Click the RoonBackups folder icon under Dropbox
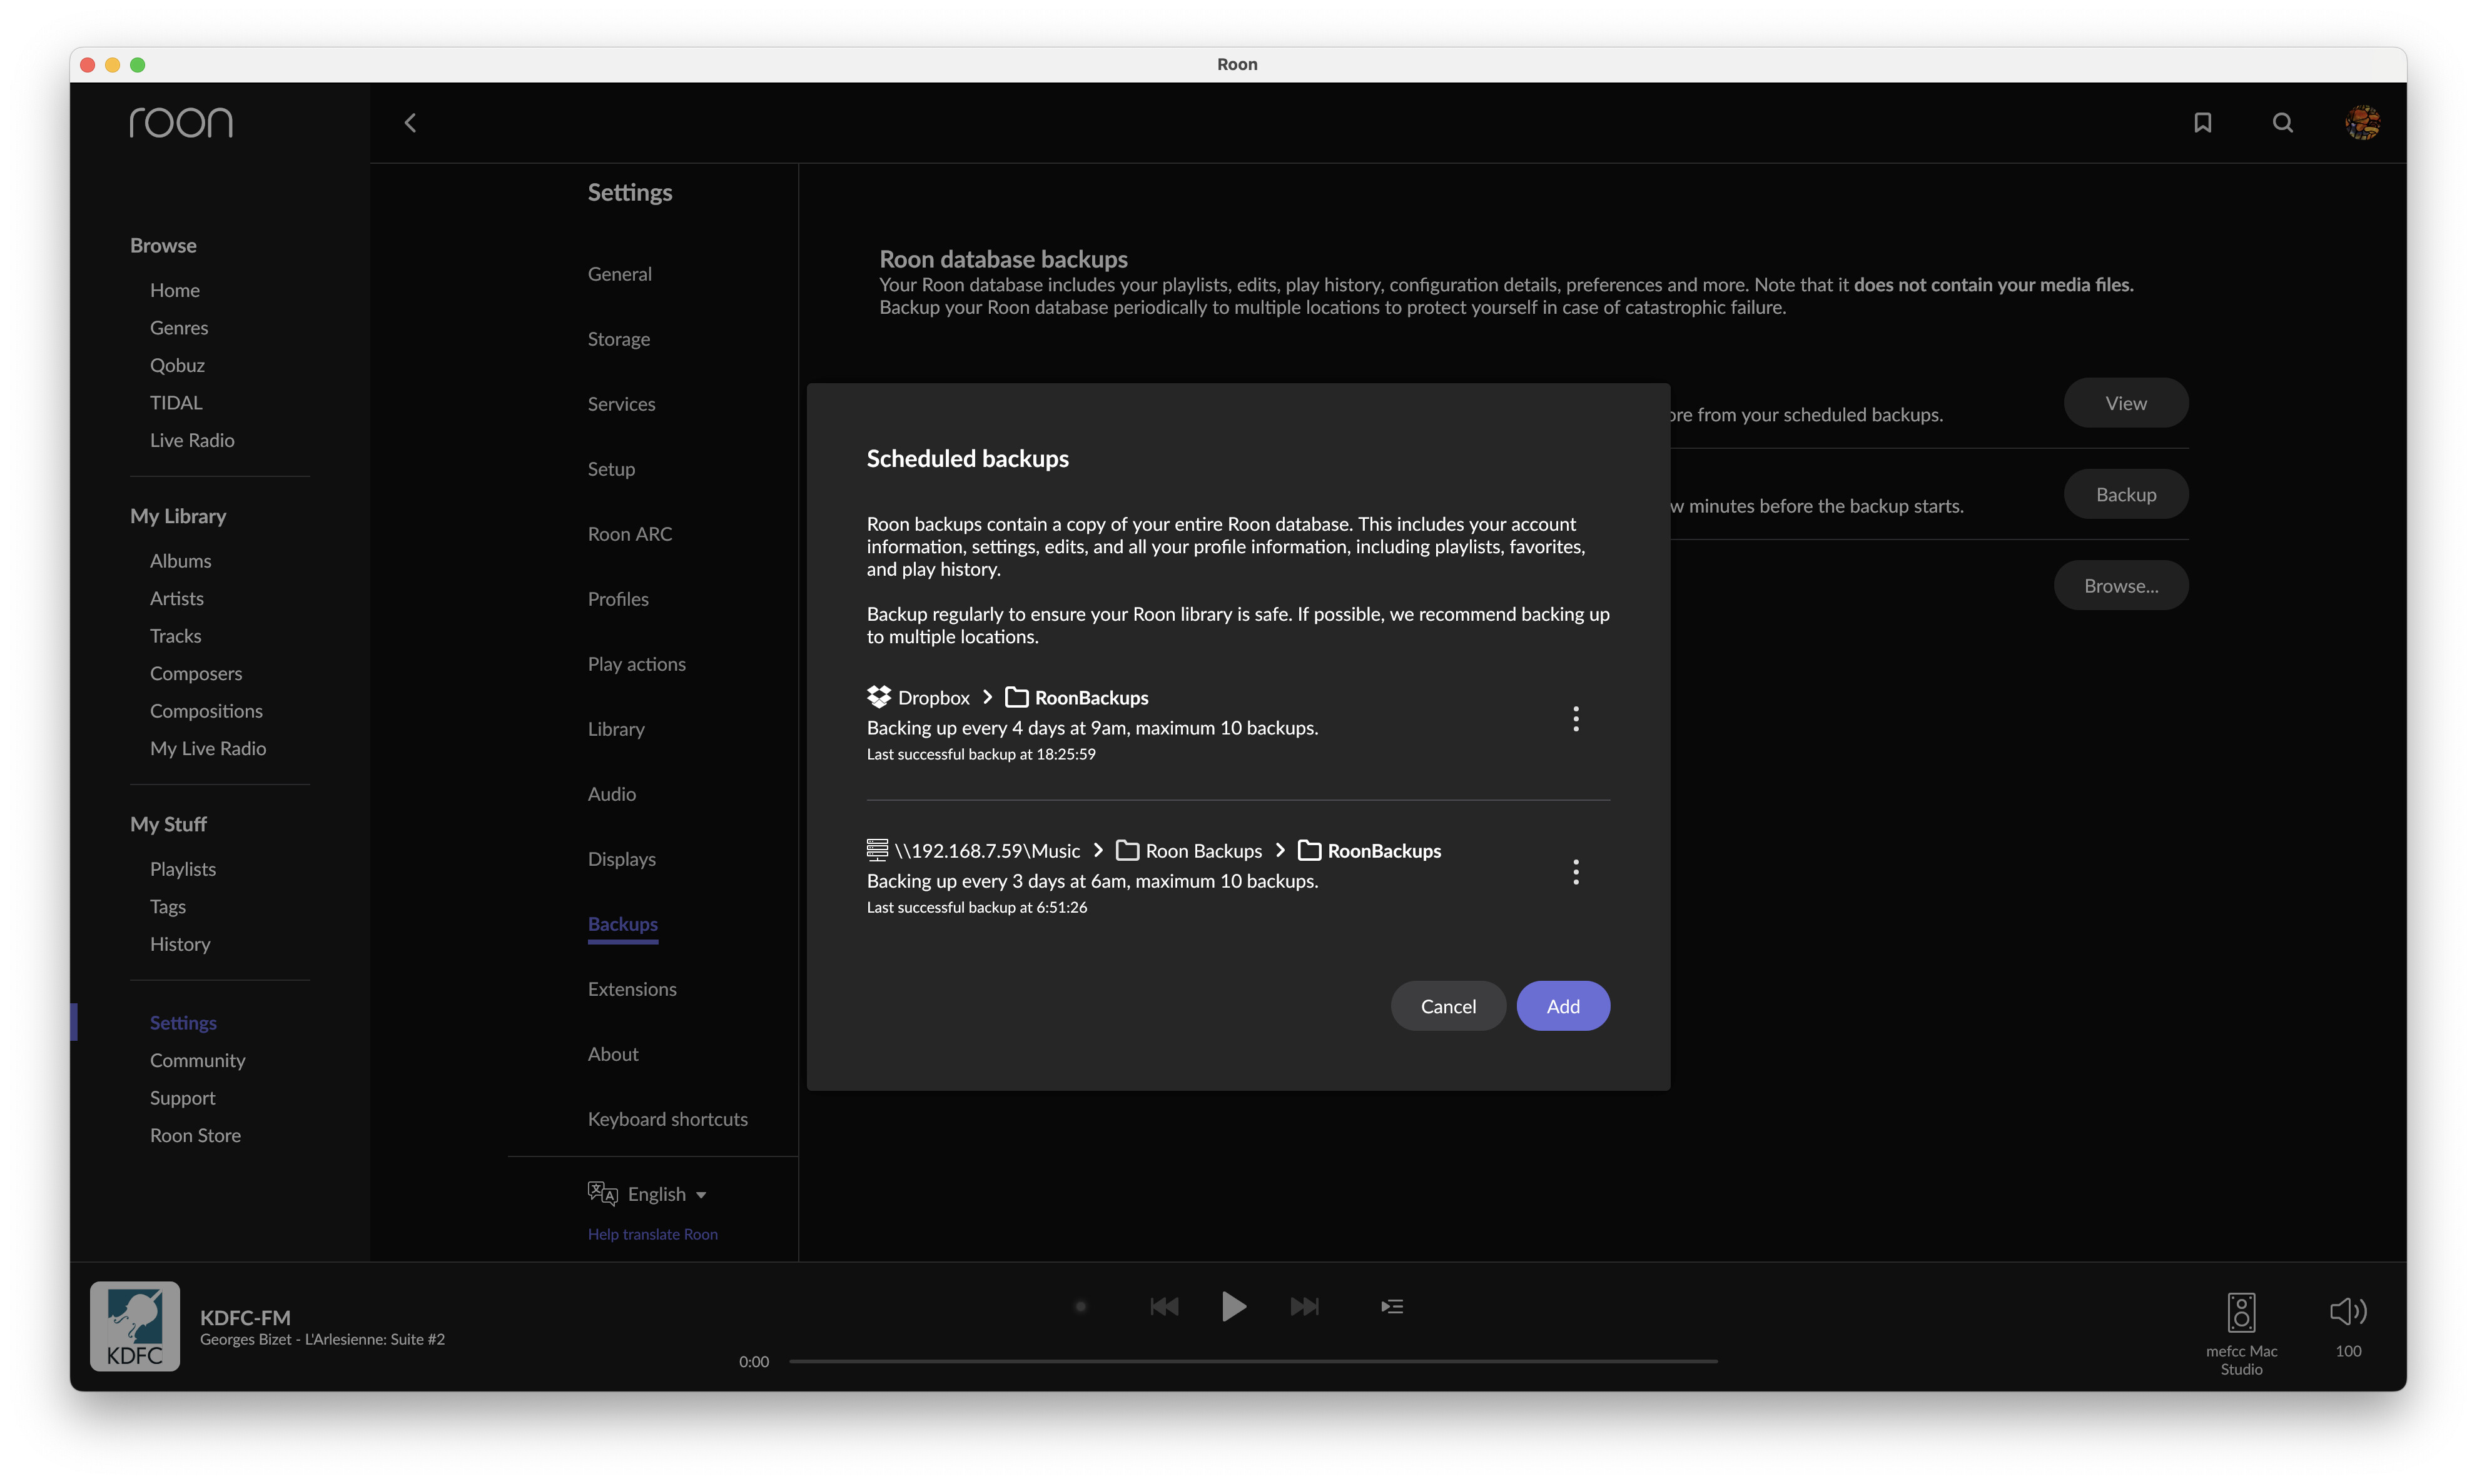 click(1015, 697)
